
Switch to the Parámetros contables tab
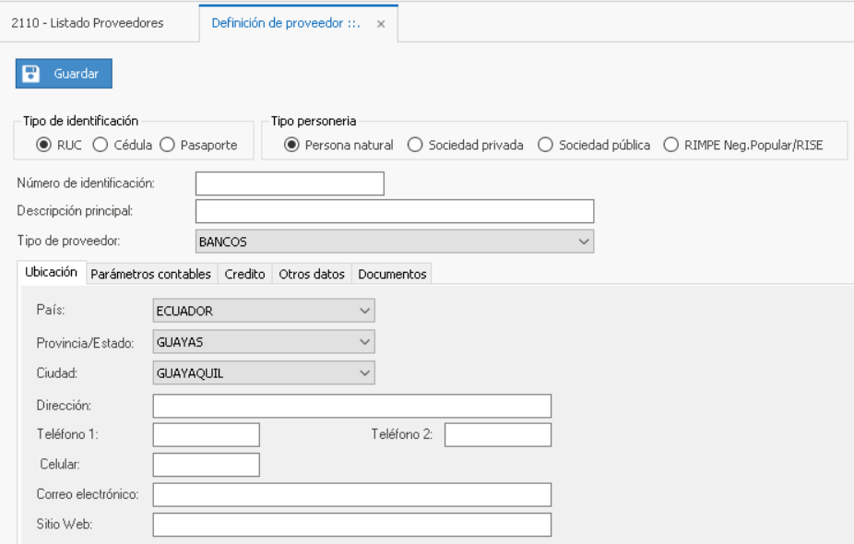(x=152, y=274)
